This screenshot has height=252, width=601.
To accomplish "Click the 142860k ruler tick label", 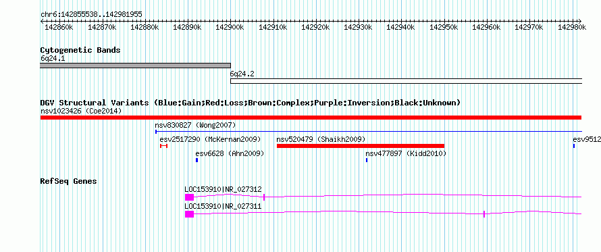I will (59, 27).
